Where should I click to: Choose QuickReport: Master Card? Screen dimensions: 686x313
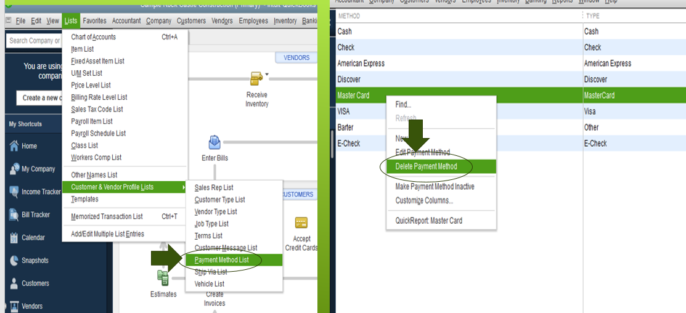(x=441, y=221)
